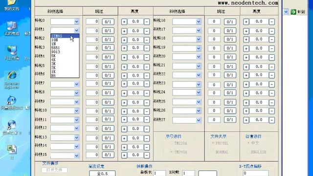Open the stack 27 component dropdown
Viewport: 313px width, 176px height.
click(199, 120)
